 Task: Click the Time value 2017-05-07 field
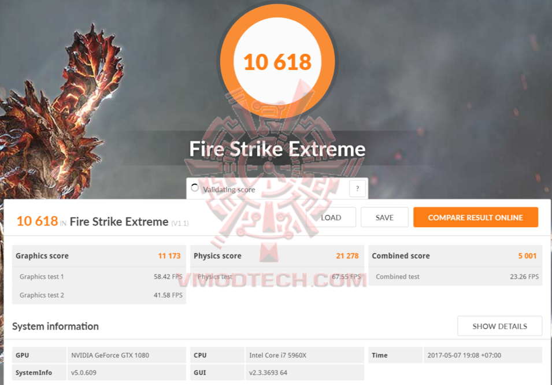(x=483, y=355)
